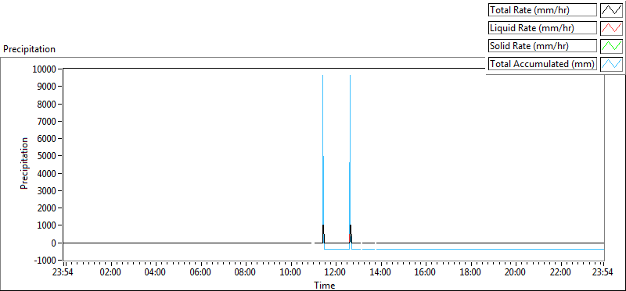This screenshot has height=291, width=626.
Task: Click the 18:00 time axis label
Action: 470,273
